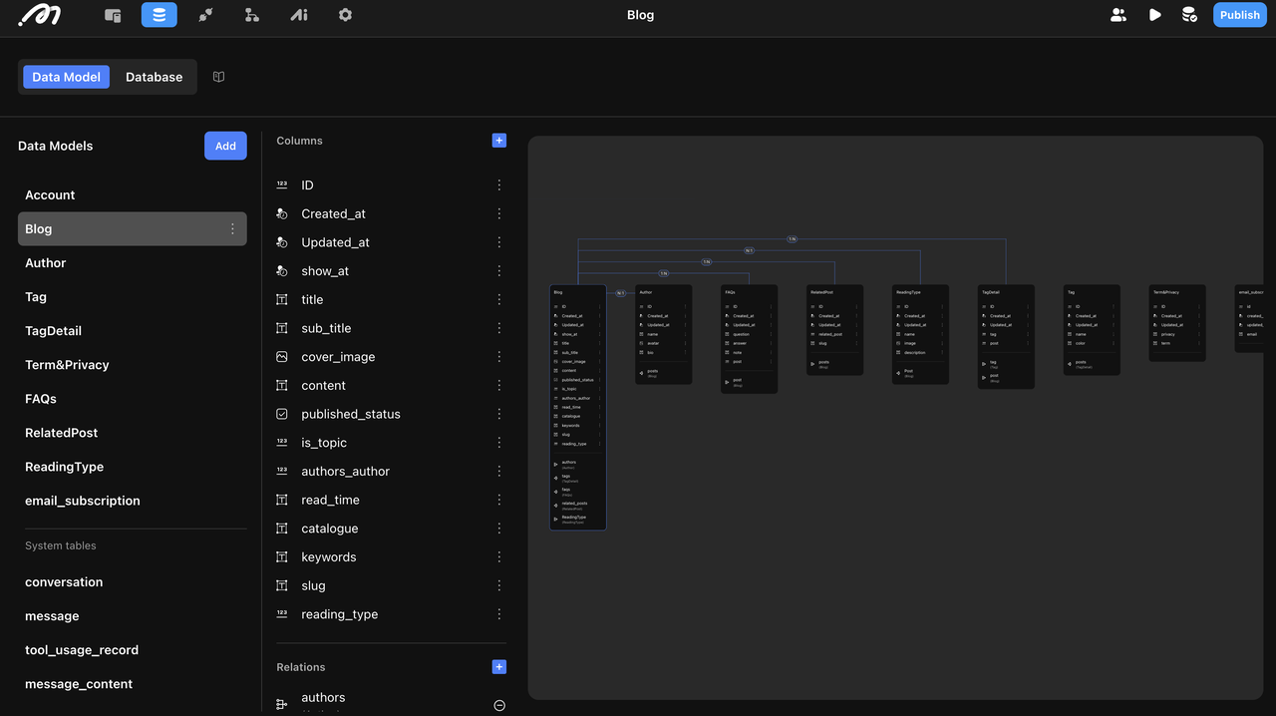Image resolution: width=1276 pixels, height=716 pixels.
Task: Select the Data Model tab
Action: tap(66, 77)
